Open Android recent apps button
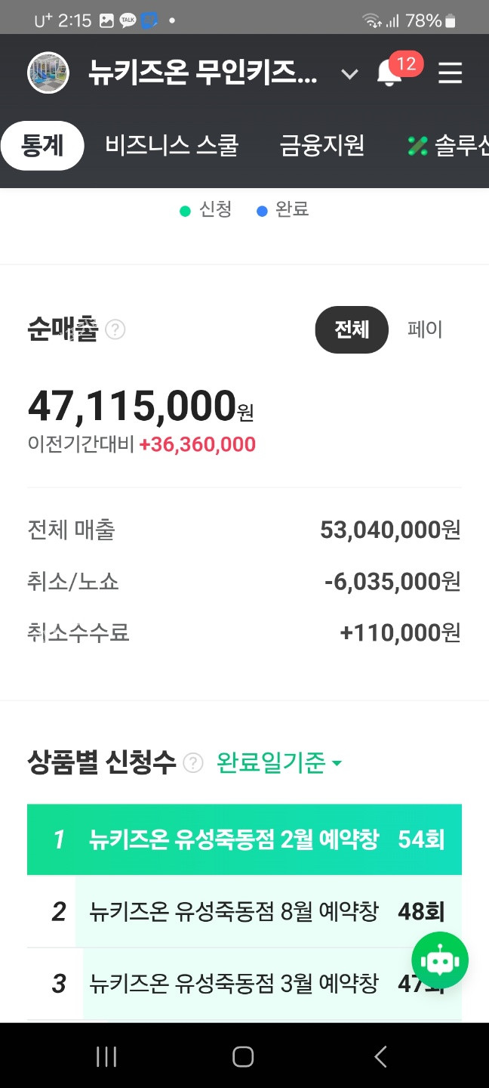The image size is (489, 1088). tap(106, 1056)
